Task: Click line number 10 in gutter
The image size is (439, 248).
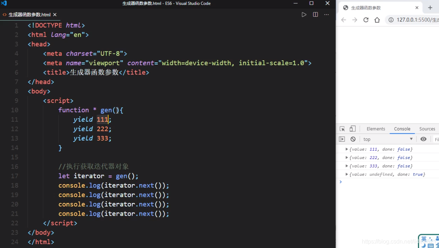Action: pos(15,110)
